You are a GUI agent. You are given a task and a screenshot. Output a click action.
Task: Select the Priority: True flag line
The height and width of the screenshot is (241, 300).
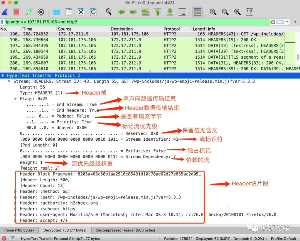[59, 122]
